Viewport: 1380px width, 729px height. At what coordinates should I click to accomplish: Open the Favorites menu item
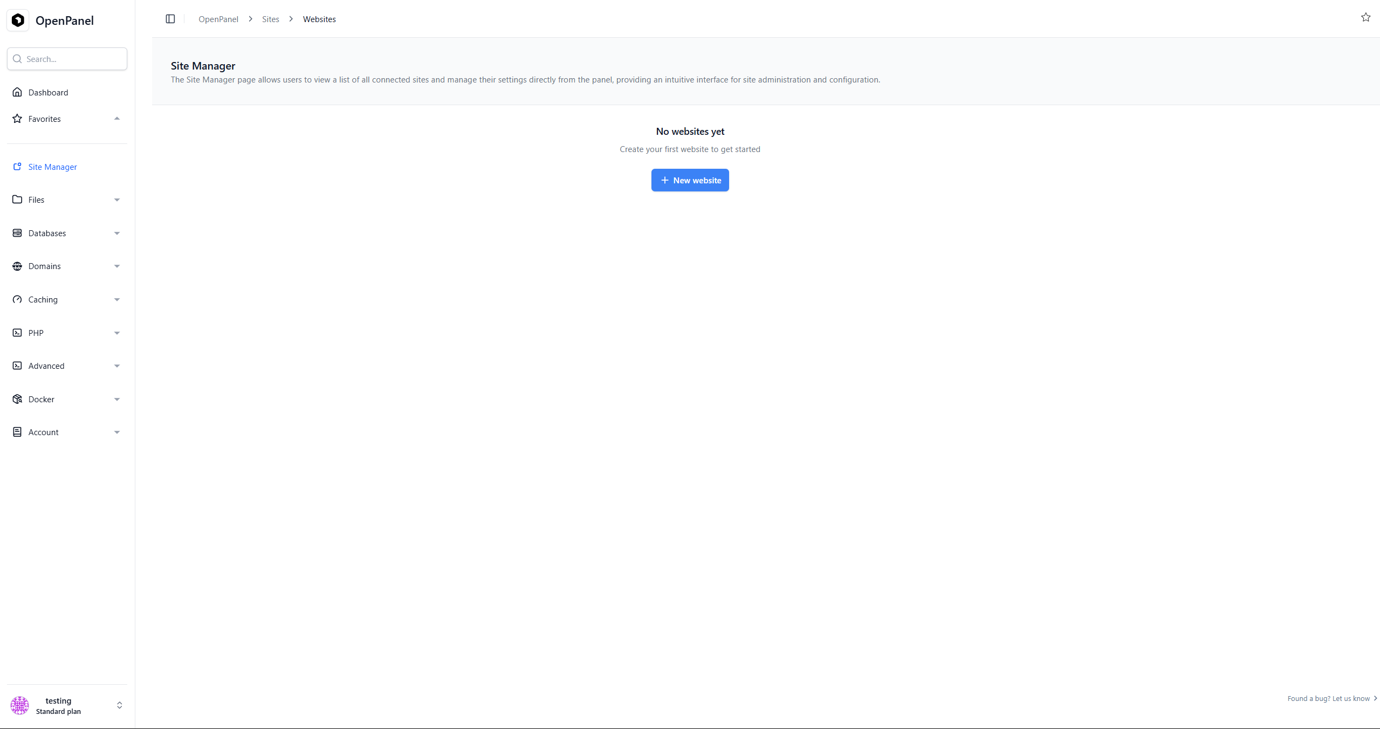[67, 119]
